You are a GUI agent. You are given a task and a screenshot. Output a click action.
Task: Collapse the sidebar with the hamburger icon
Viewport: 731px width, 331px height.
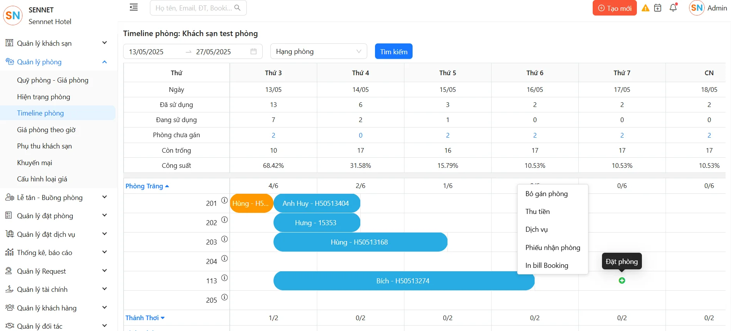[134, 7]
